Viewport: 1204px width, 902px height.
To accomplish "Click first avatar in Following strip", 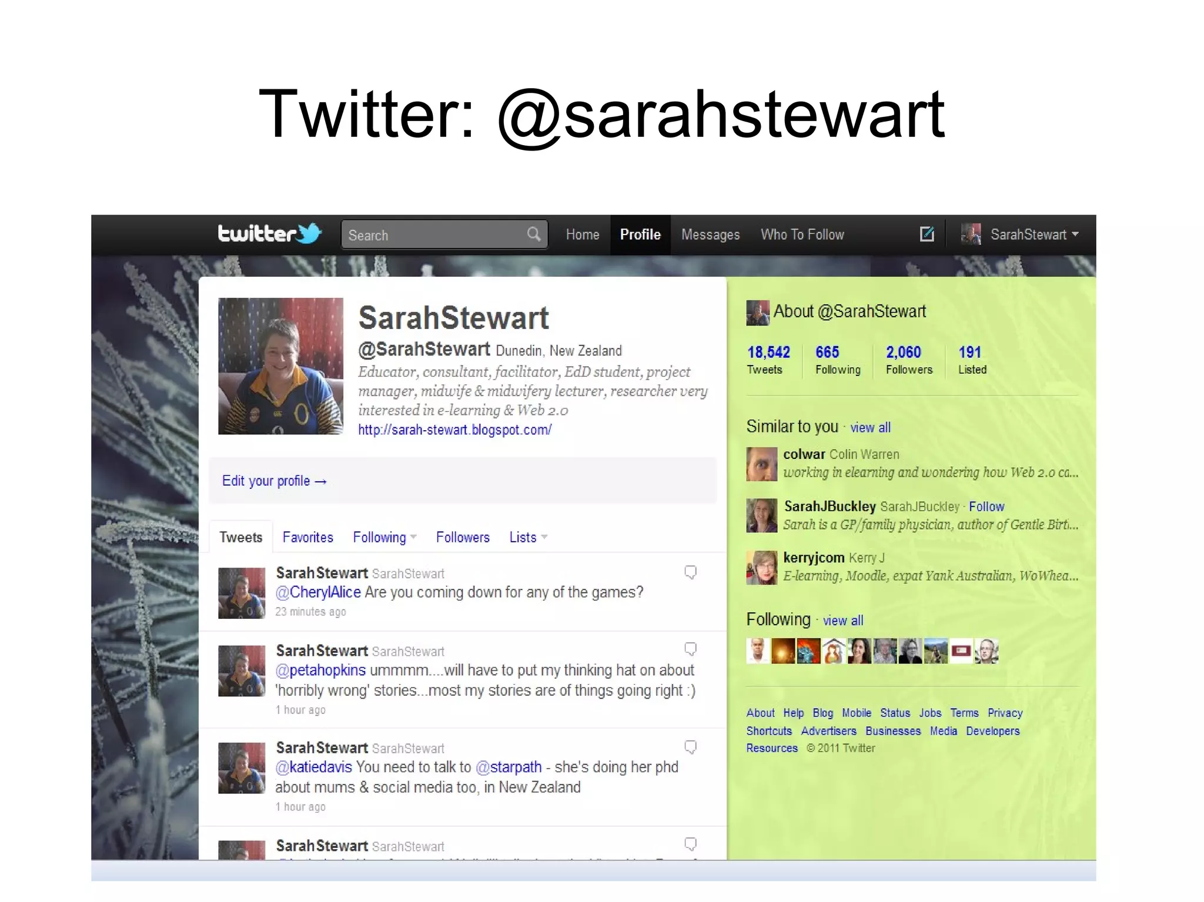I will click(758, 651).
